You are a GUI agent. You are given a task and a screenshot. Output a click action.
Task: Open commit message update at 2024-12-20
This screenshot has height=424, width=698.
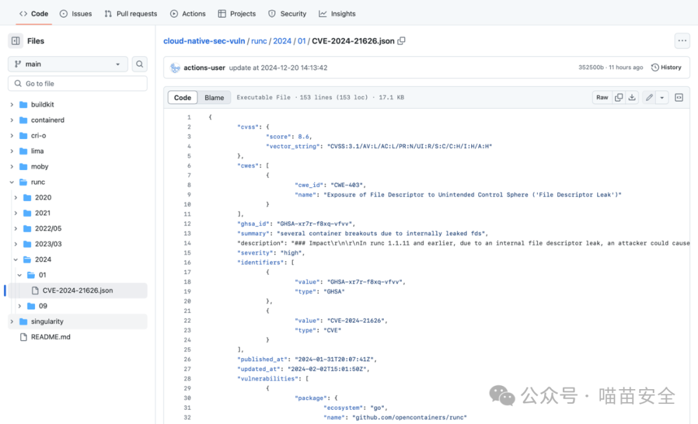pyautogui.click(x=278, y=68)
